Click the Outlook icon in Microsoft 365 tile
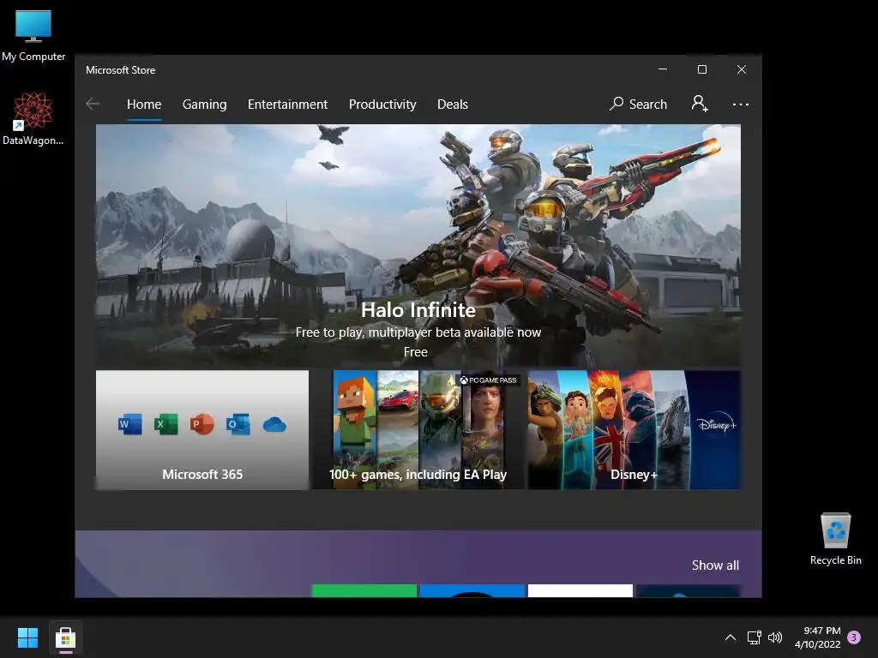Viewport: 878px width, 658px height. tap(238, 424)
